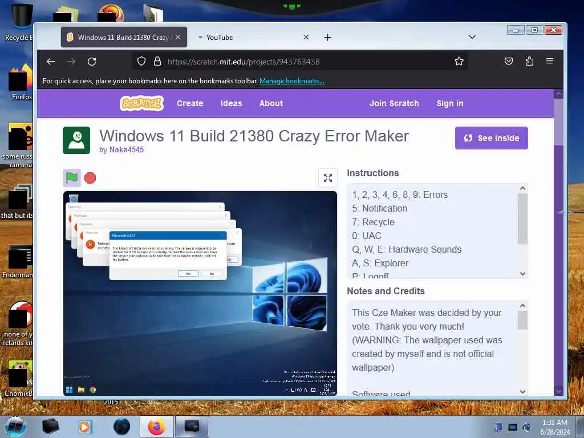Click the '0: UAC' instruction text
Image resolution: width=584 pixels, height=438 pixels.
point(367,236)
